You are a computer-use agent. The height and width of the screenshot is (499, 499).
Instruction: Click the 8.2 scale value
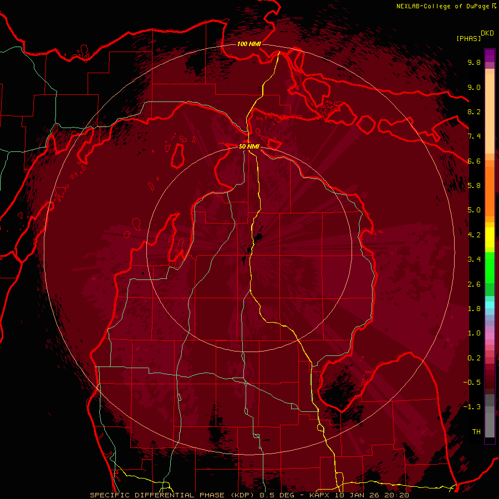pos(474,111)
